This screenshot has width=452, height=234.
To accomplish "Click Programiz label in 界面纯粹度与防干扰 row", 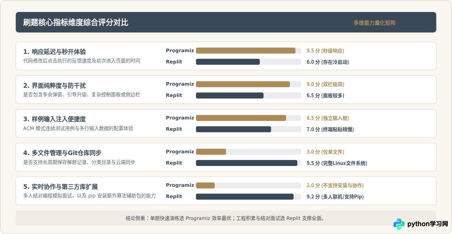I will 180,84.
